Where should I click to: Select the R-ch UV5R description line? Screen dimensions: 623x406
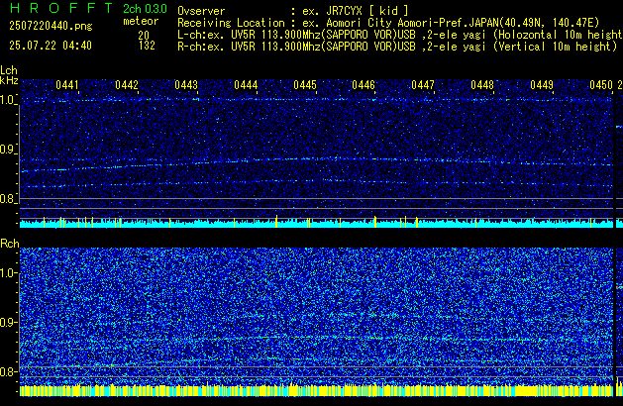397,47
